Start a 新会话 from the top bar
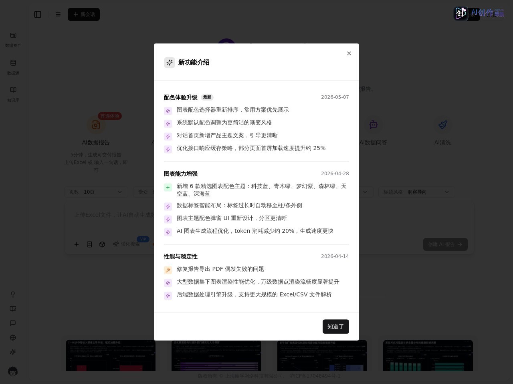 [x=84, y=14]
